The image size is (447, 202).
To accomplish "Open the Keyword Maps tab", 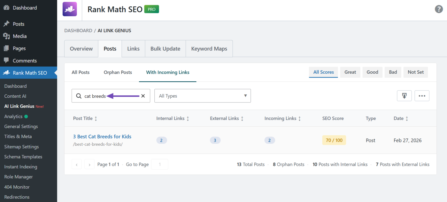I will coord(209,49).
